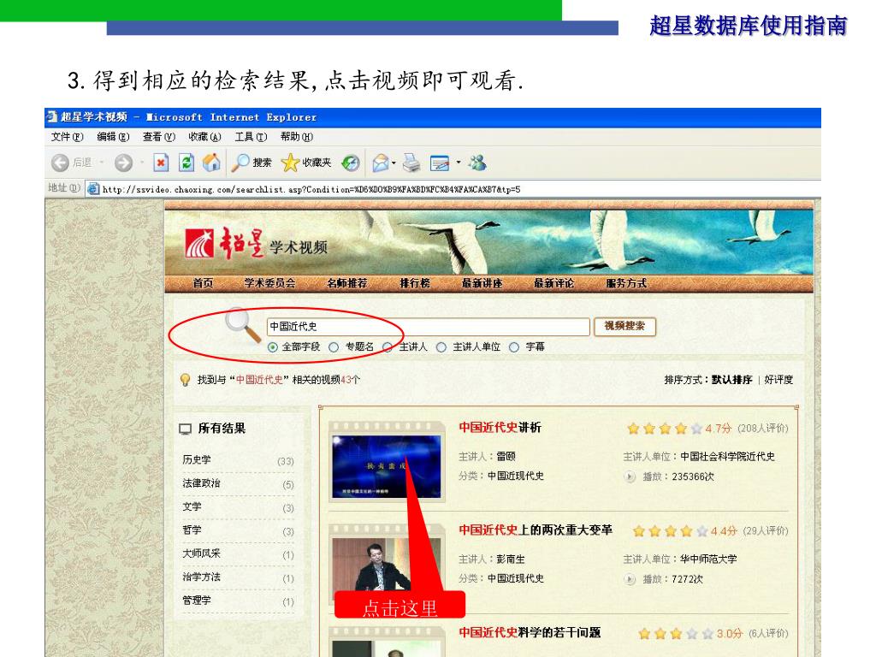Open the 文件(F) menu
The width and height of the screenshot is (876, 657).
[x=67, y=137]
